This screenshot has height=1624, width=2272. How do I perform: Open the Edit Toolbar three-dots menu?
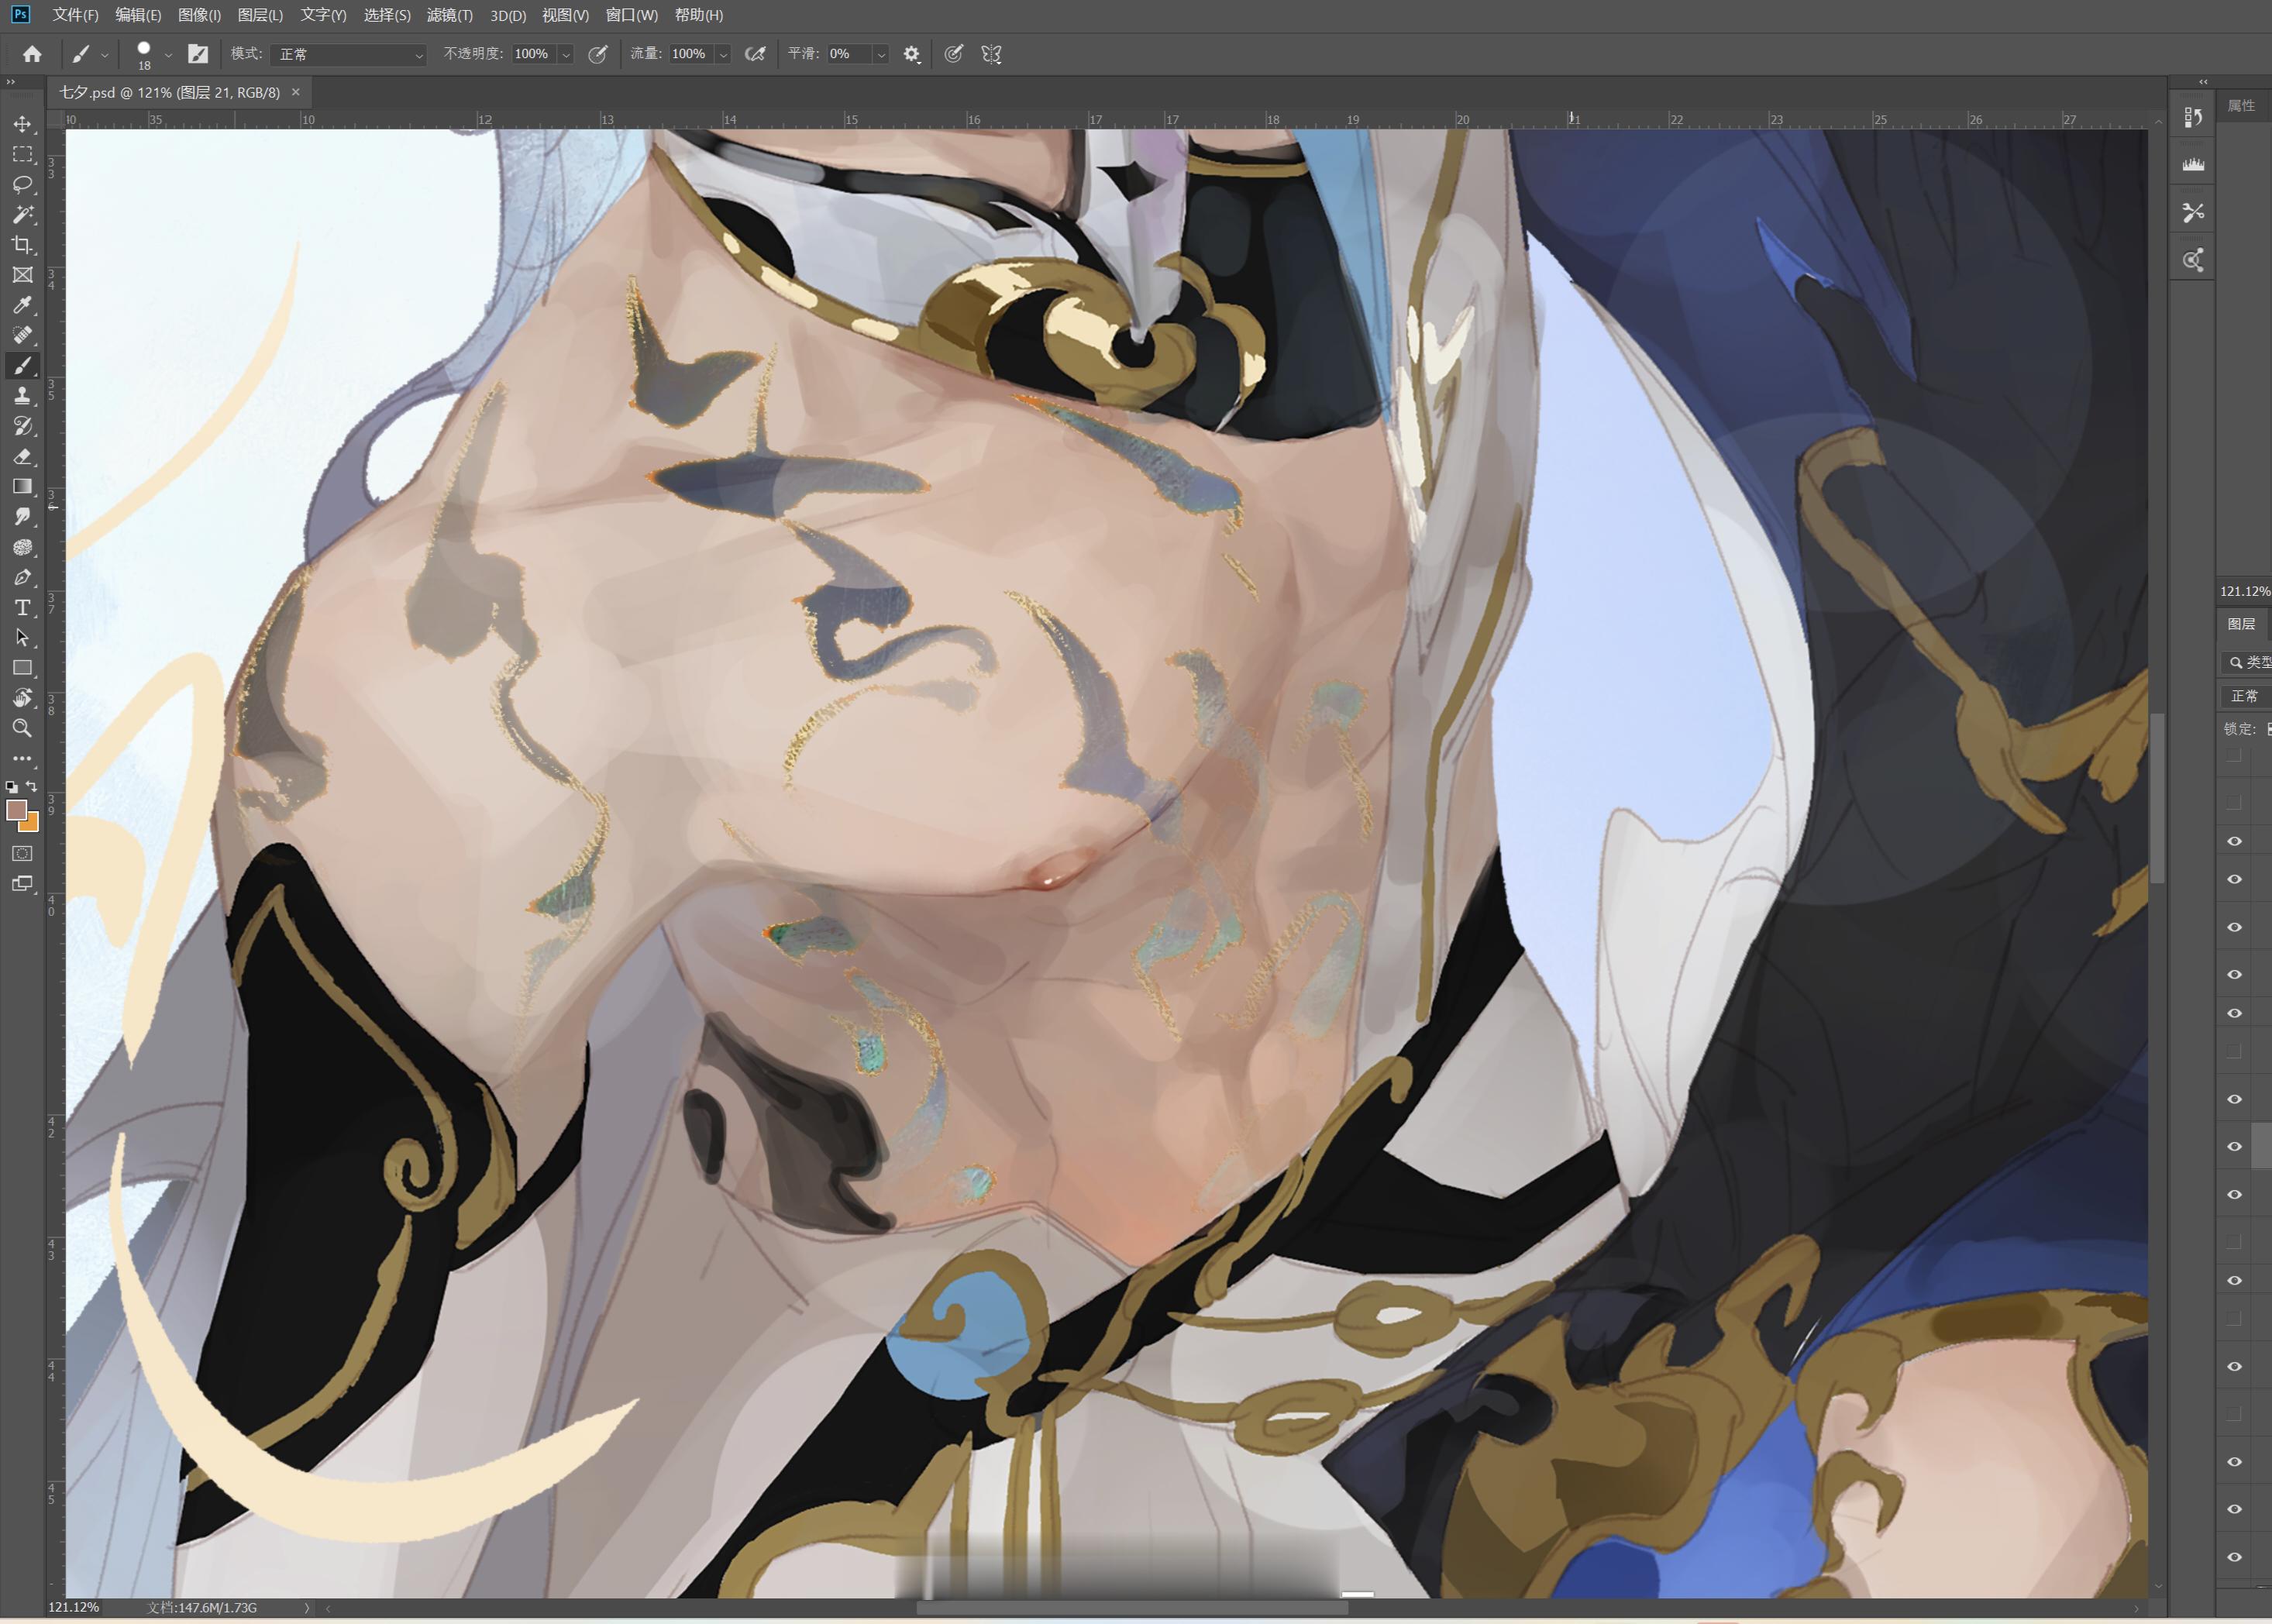(22, 758)
